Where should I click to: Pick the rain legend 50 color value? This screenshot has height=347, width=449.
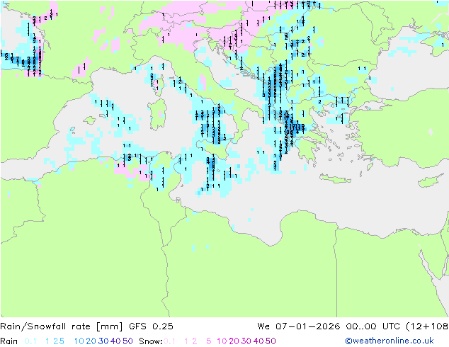coord(127,341)
